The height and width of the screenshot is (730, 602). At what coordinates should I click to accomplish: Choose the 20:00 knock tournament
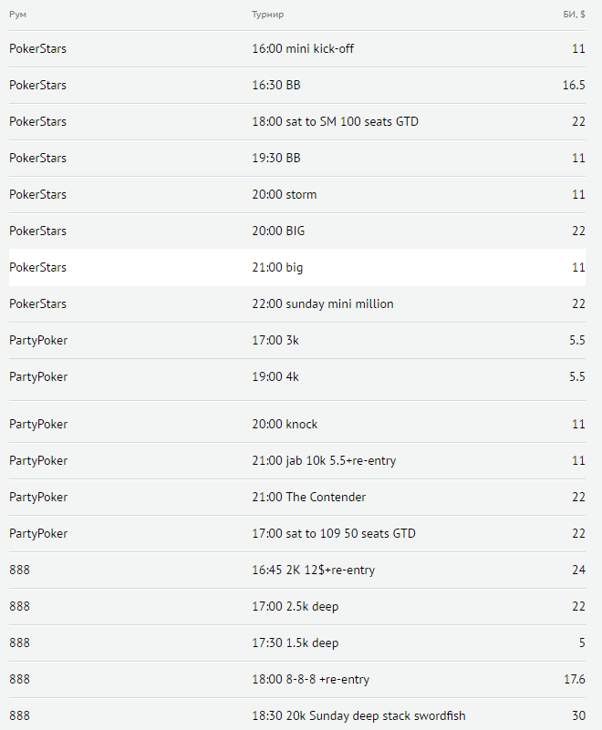tap(285, 424)
